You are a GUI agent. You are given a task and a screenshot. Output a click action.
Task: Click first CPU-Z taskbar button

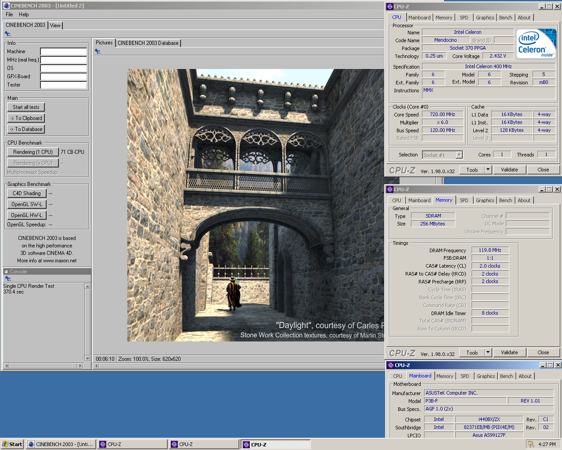133,444
